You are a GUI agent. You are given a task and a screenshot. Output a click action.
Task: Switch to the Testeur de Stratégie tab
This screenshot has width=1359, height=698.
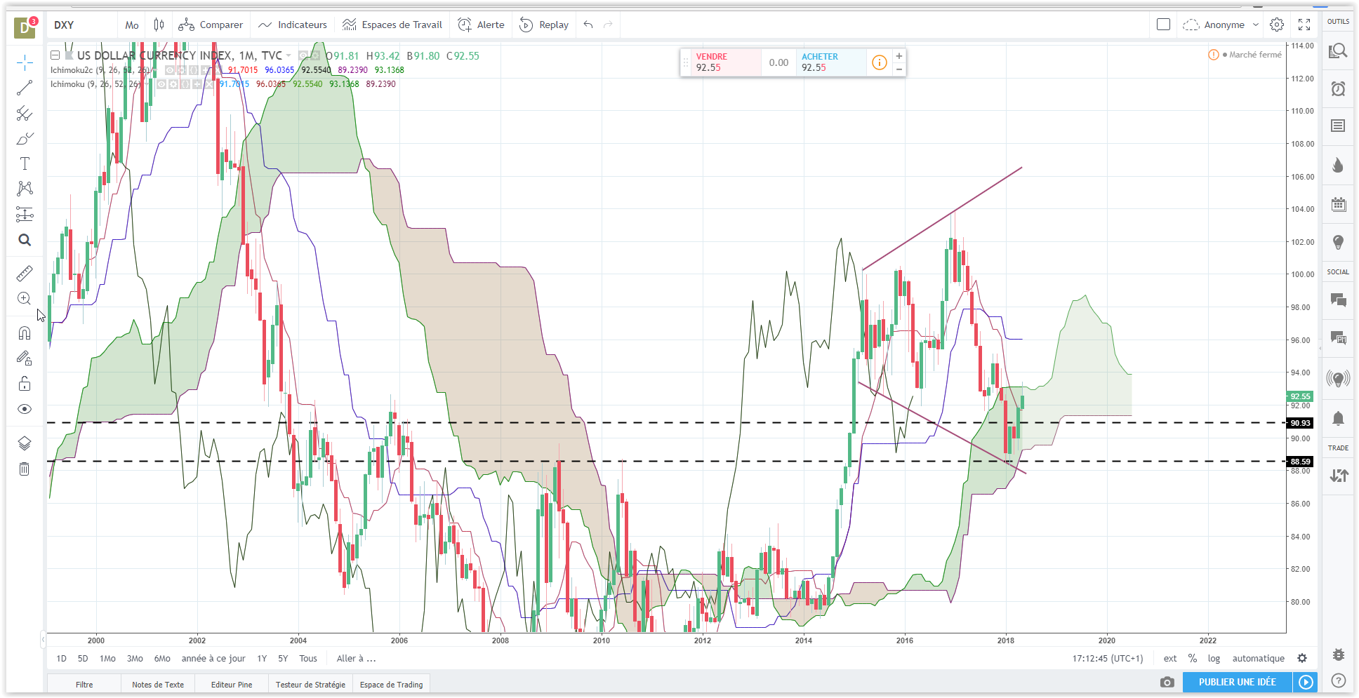coord(310,684)
